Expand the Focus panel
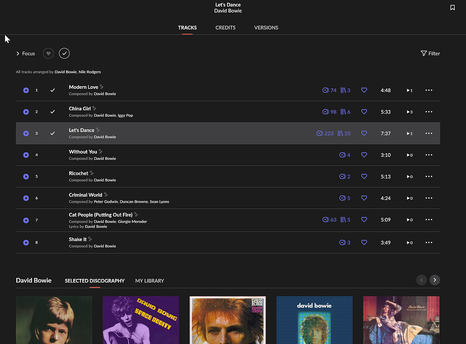This screenshot has width=466, height=344. coord(25,53)
